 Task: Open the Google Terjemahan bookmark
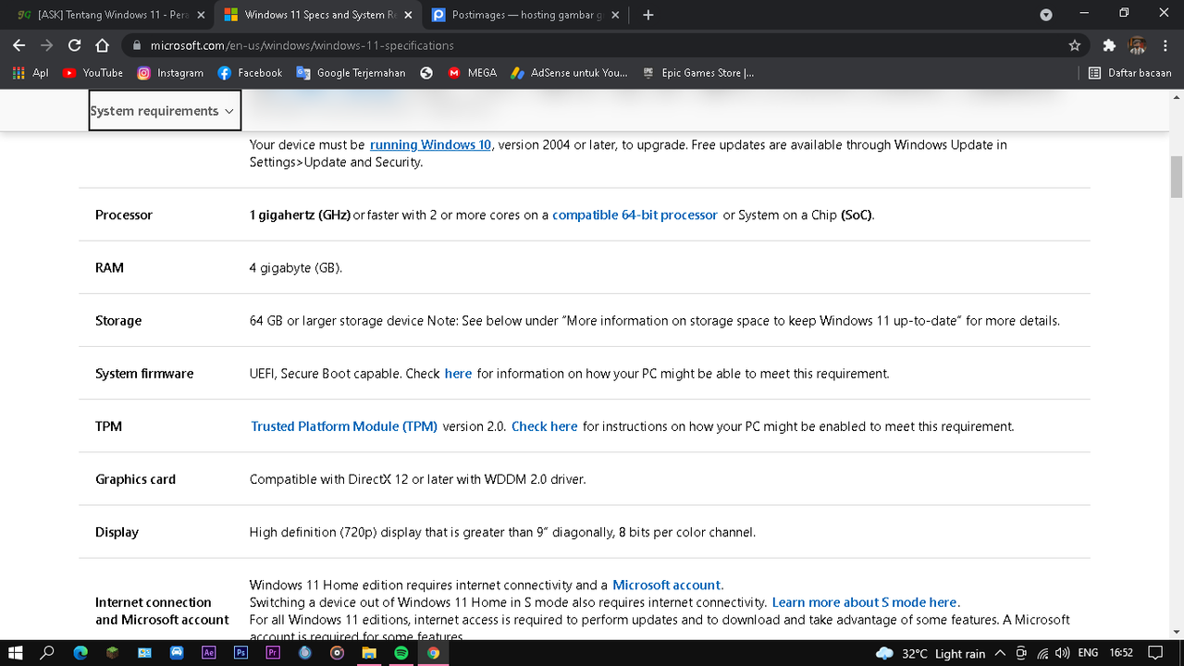point(351,72)
